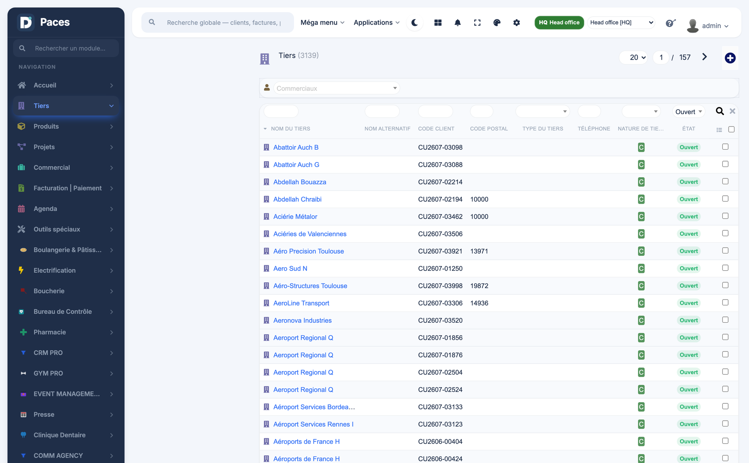Viewport: 749px width, 463px height.
Task: Open the Boucherie module menu
Action: pos(66,291)
